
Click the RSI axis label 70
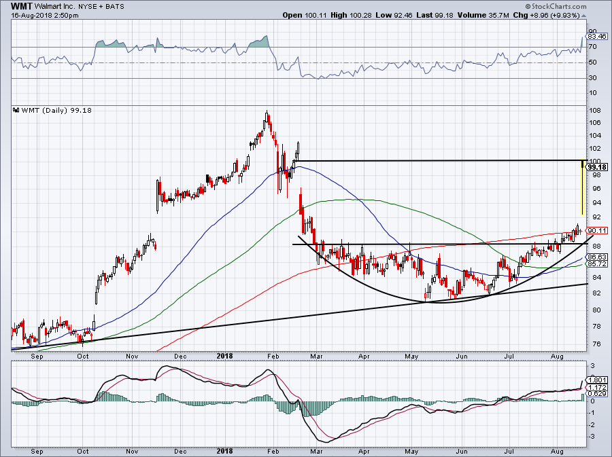point(592,47)
